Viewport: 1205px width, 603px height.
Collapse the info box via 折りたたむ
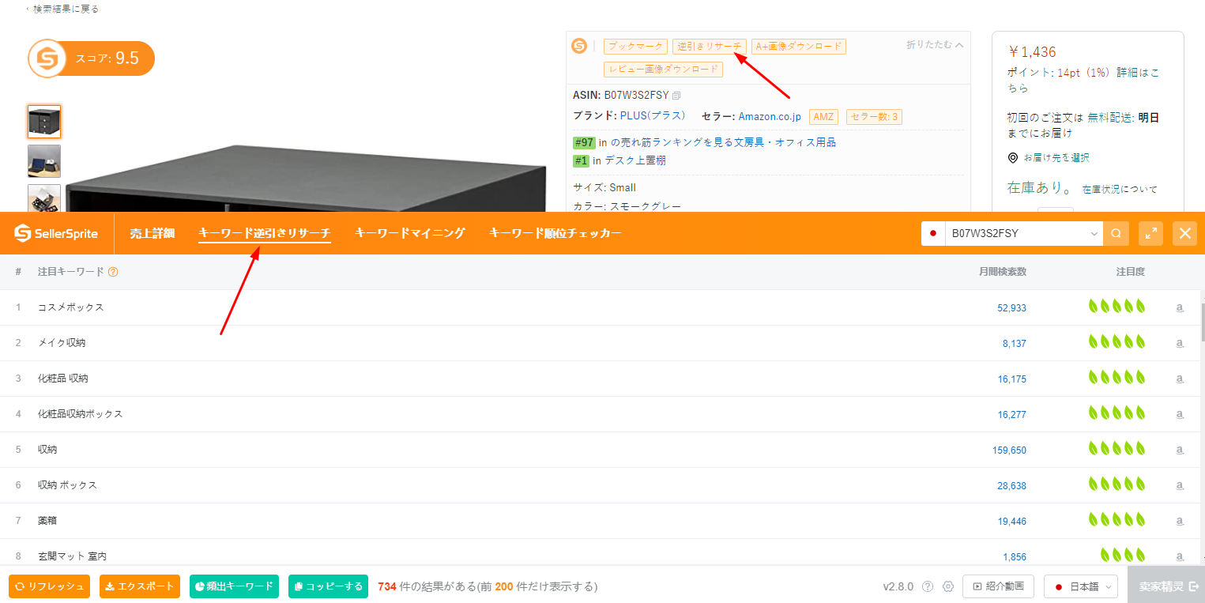tap(935, 45)
